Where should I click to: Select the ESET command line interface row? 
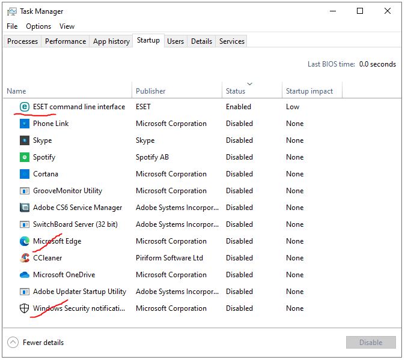coord(202,107)
